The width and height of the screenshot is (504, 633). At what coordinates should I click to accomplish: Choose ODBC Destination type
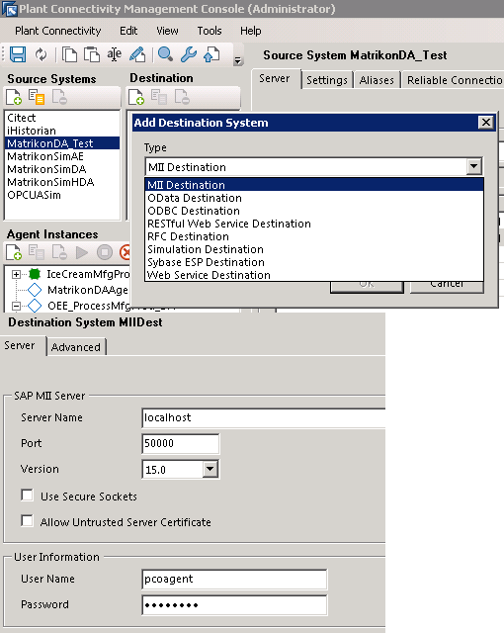click(314, 211)
